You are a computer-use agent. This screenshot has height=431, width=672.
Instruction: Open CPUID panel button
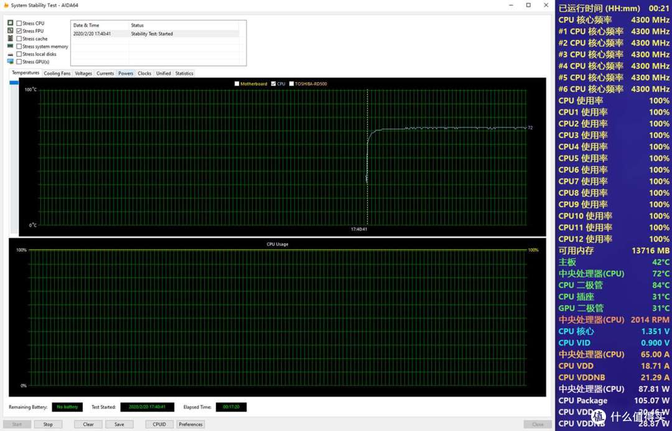pyautogui.click(x=159, y=424)
